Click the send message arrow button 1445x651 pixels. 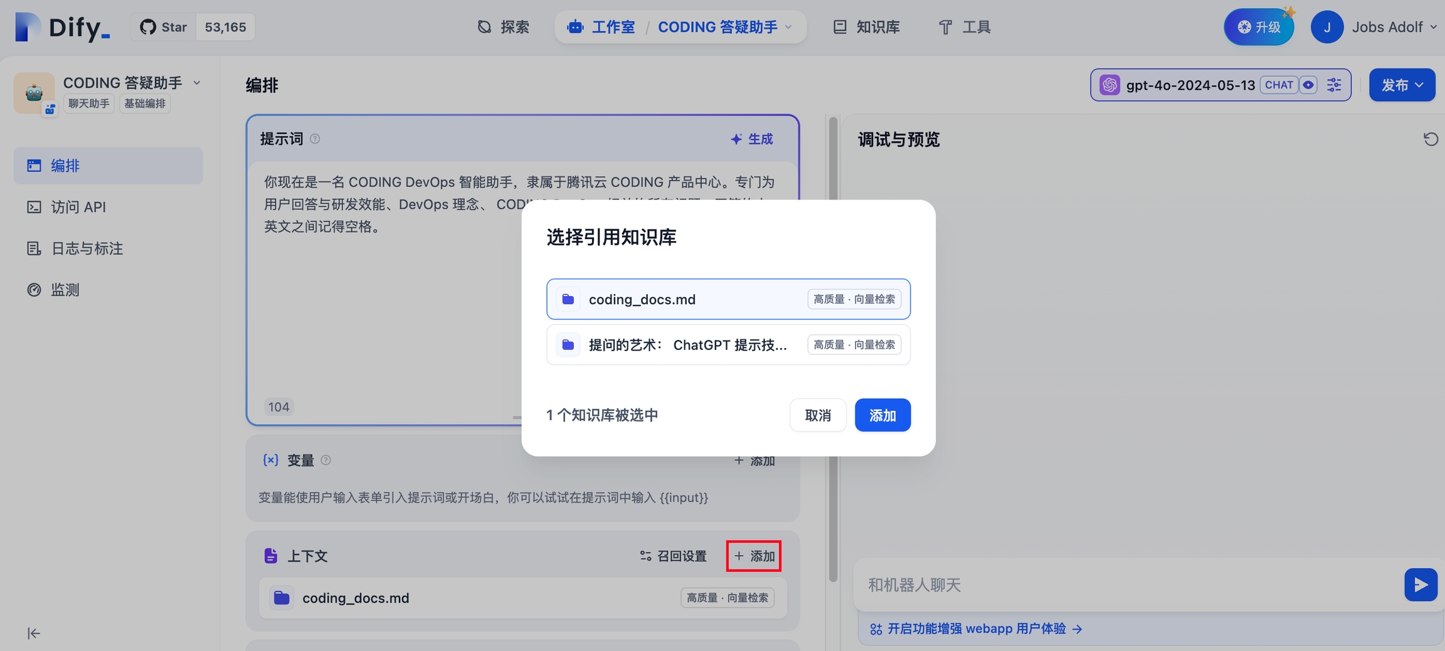point(1420,585)
